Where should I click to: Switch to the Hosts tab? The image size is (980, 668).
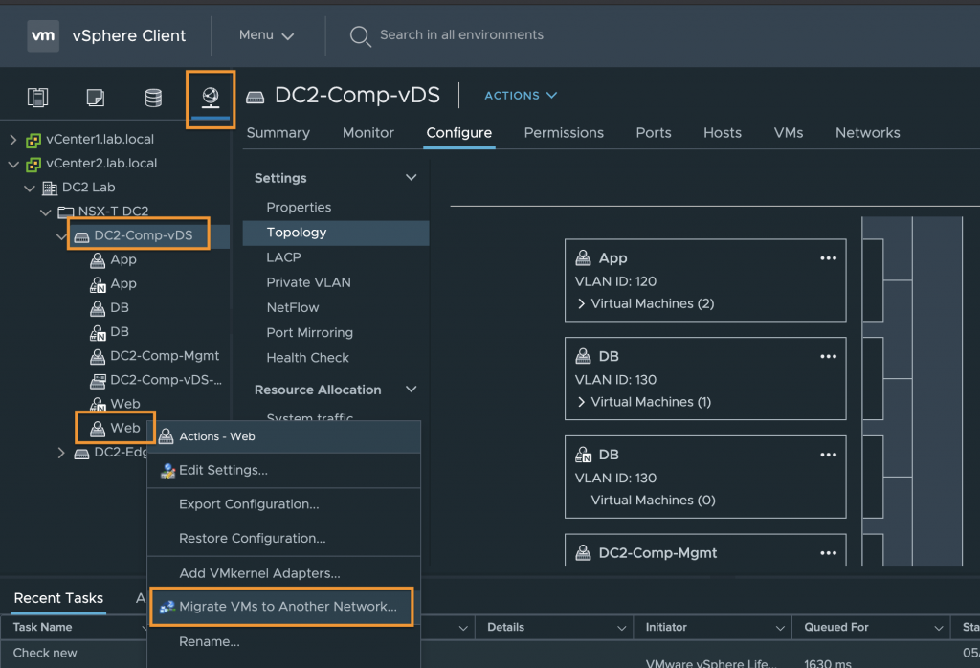point(722,132)
